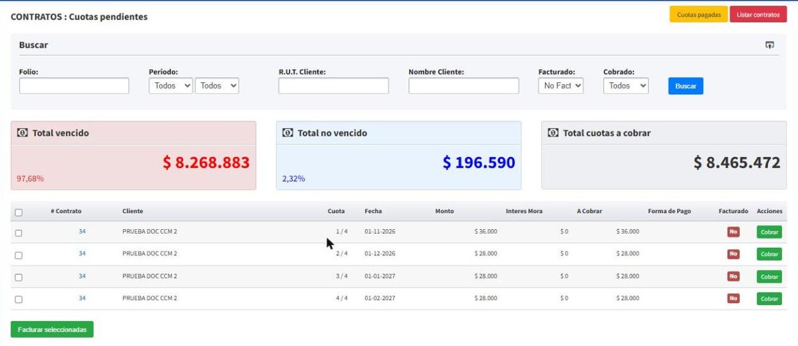The height and width of the screenshot is (346, 798).
Task: Click the $ 196.590 total no vencido amount
Action: [x=479, y=162]
